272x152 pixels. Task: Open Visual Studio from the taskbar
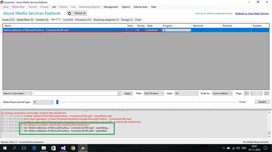click(x=63, y=148)
